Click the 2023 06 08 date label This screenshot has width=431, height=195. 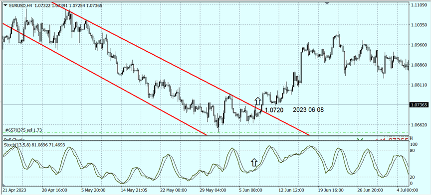pos(308,110)
